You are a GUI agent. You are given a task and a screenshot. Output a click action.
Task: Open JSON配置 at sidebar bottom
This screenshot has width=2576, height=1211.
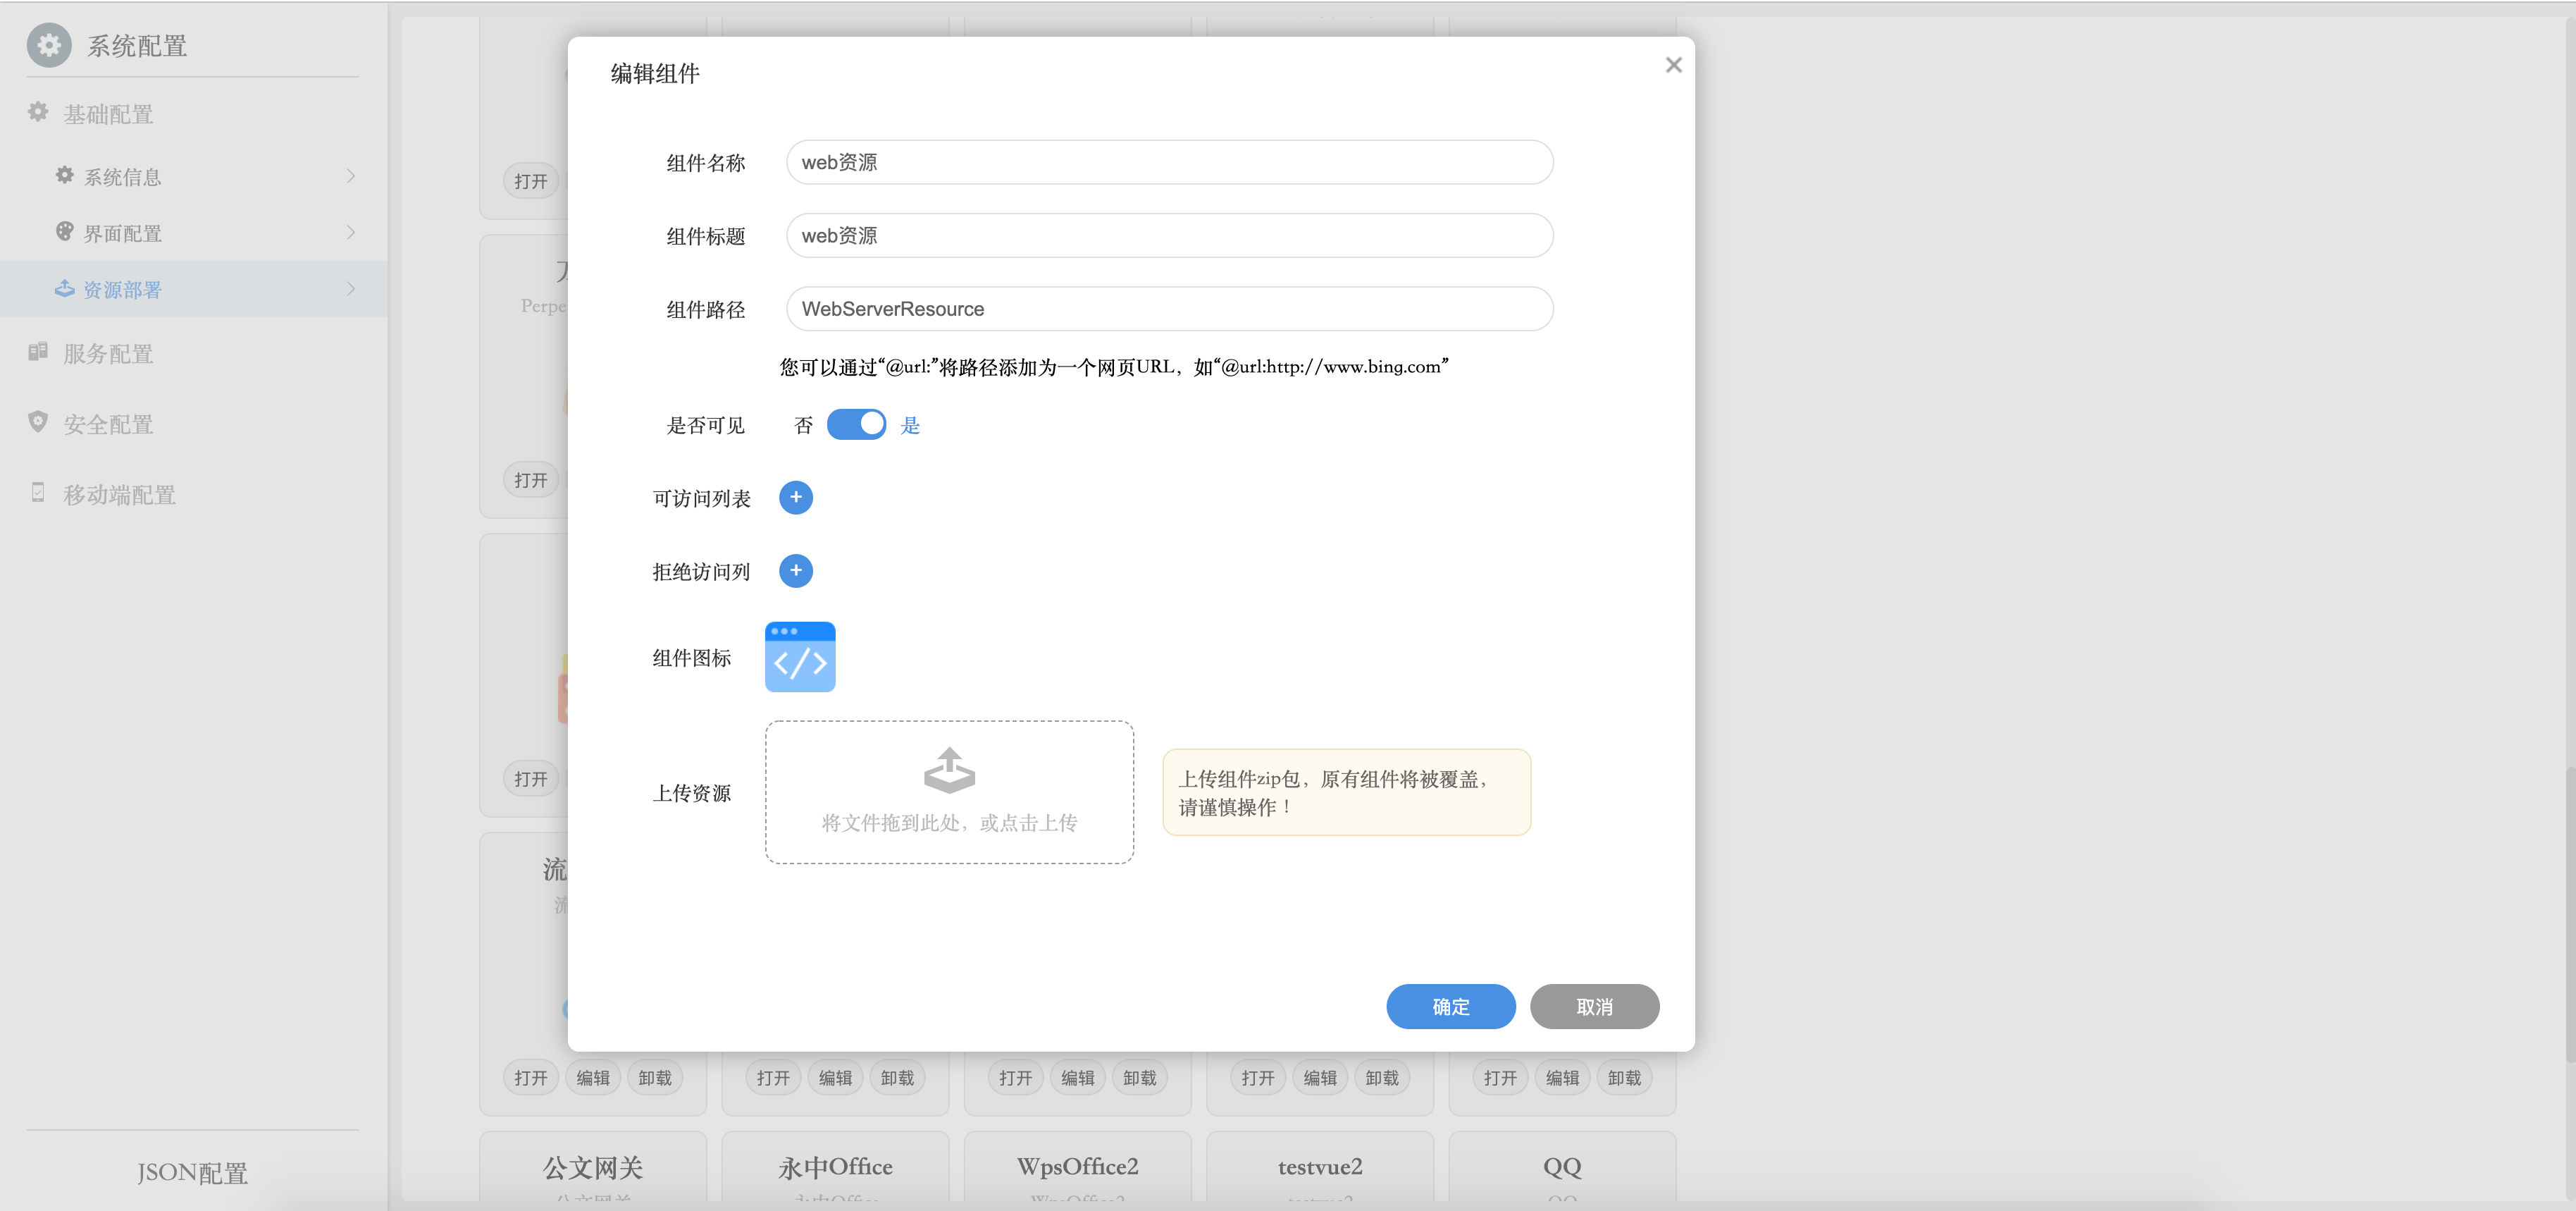tap(192, 1172)
